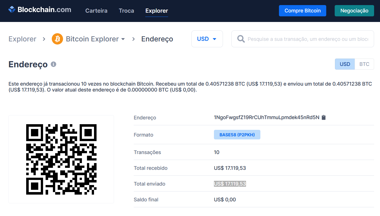Screen dimensions: 380x216
Task: Select the BASE58 (P2PKH) format badge
Action: click(x=237, y=134)
